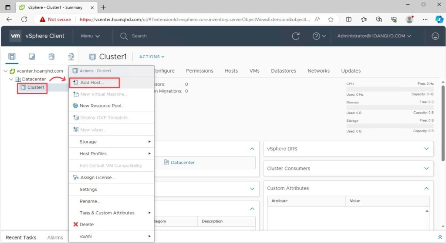This screenshot has height=243, width=446.
Task: Open the ACTIONS dropdown beside Cluster1
Action: pos(152,57)
